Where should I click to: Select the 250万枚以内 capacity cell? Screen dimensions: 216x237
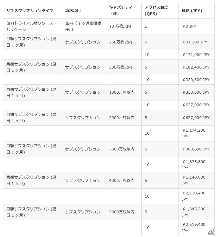121,42
